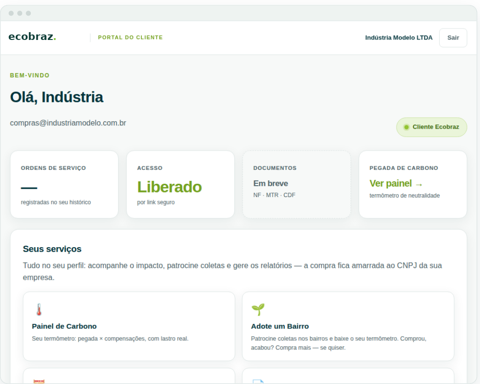Open the Adote um Bairro service card

tap(348, 326)
